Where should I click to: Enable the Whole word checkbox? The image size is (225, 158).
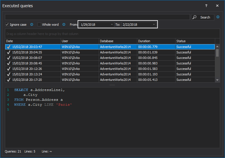click(39, 25)
